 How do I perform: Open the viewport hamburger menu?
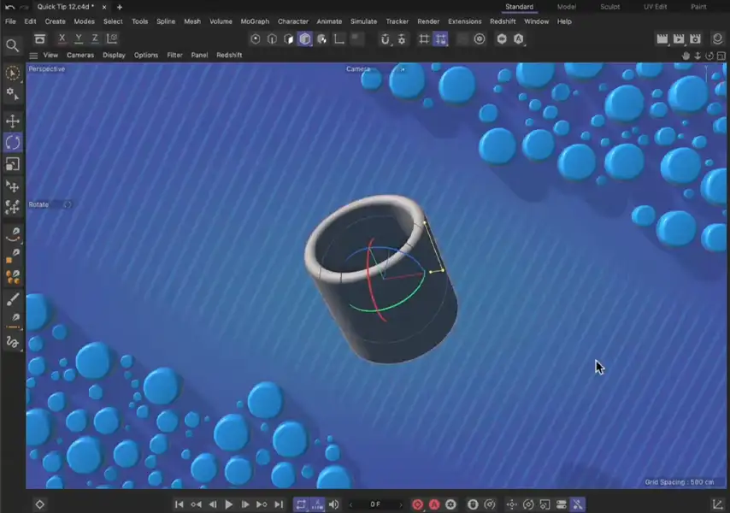(x=32, y=55)
